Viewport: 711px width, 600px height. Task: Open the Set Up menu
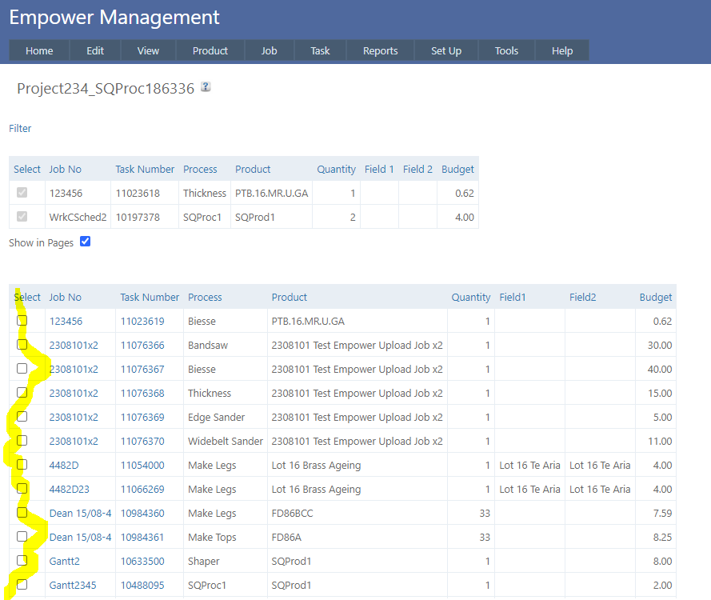445,50
